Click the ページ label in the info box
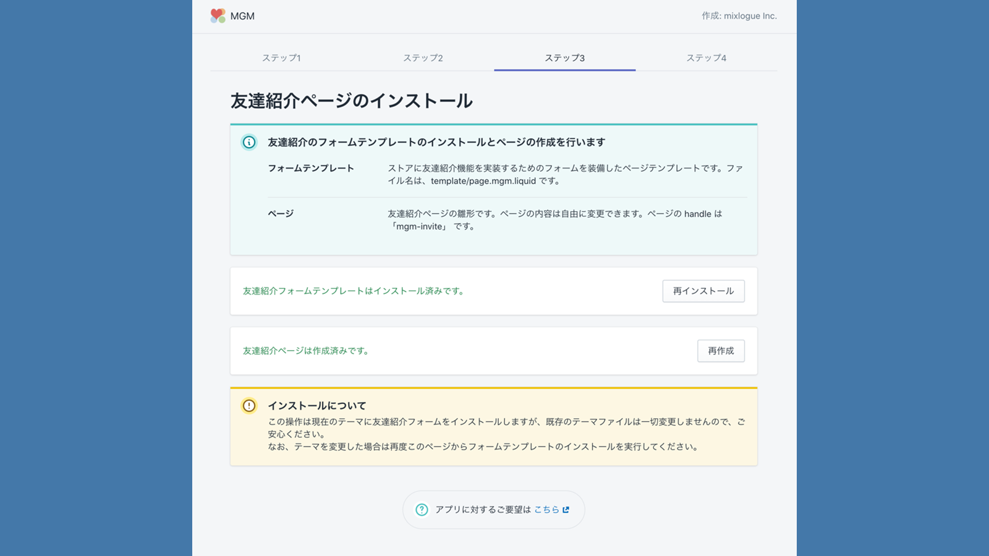 (x=281, y=214)
